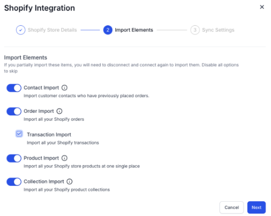Screen dimensions: 271x216
Task: Turn off the Order Import switch
Action: pyautogui.click(x=14, y=112)
